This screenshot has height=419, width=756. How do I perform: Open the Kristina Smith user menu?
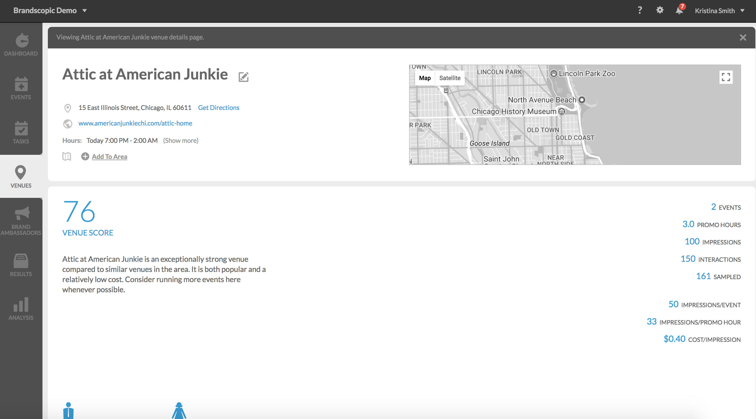click(720, 11)
